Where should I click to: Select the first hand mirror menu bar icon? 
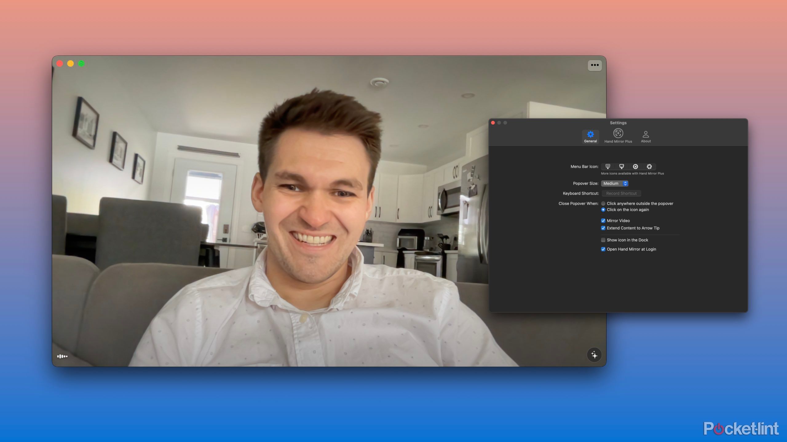608,166
